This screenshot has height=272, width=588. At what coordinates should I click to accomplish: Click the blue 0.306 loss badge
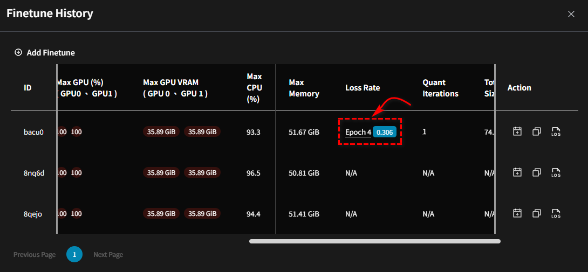tap(385, 132)
